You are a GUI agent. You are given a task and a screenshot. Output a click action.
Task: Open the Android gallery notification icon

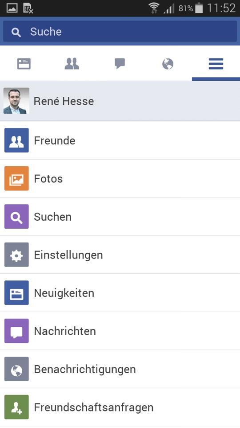pyautogui.click(x=12, y=8)
